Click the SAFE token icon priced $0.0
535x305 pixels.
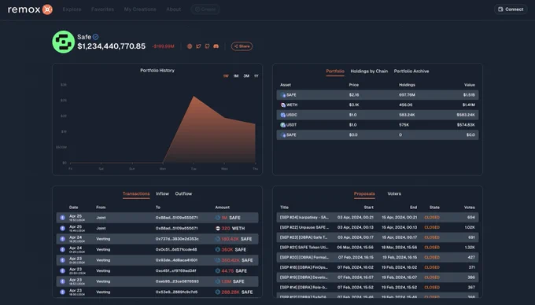click(x=283, y=135)
